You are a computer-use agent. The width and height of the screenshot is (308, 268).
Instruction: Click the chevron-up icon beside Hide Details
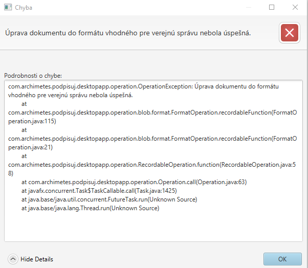pos(13,259)
